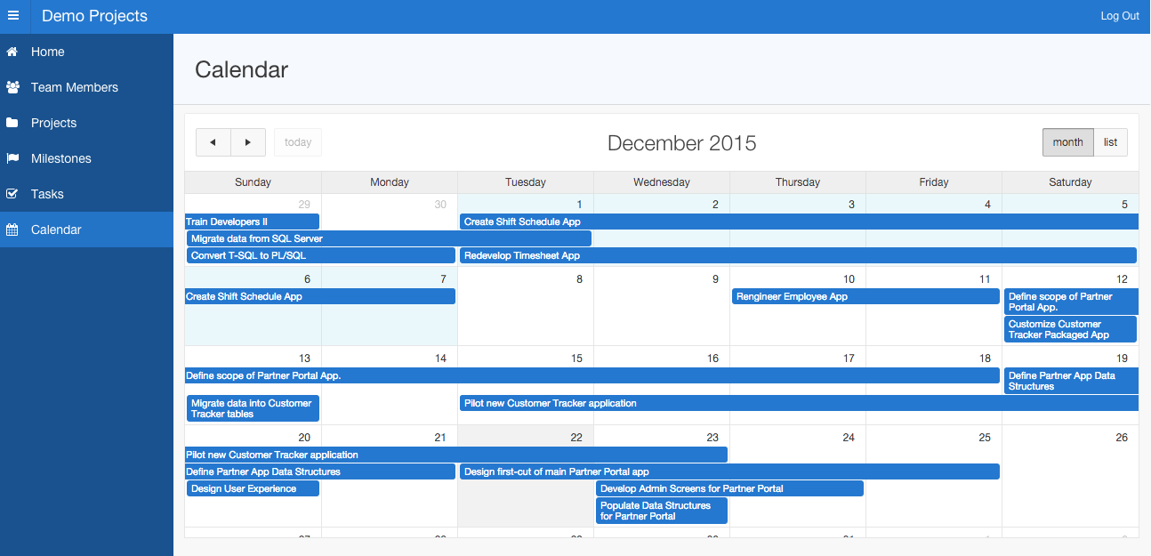Select the Calendar icon in the sidebar
The width and height of the screenshot is (1151, 556).
pyautogui.click(x=12, y=230)
